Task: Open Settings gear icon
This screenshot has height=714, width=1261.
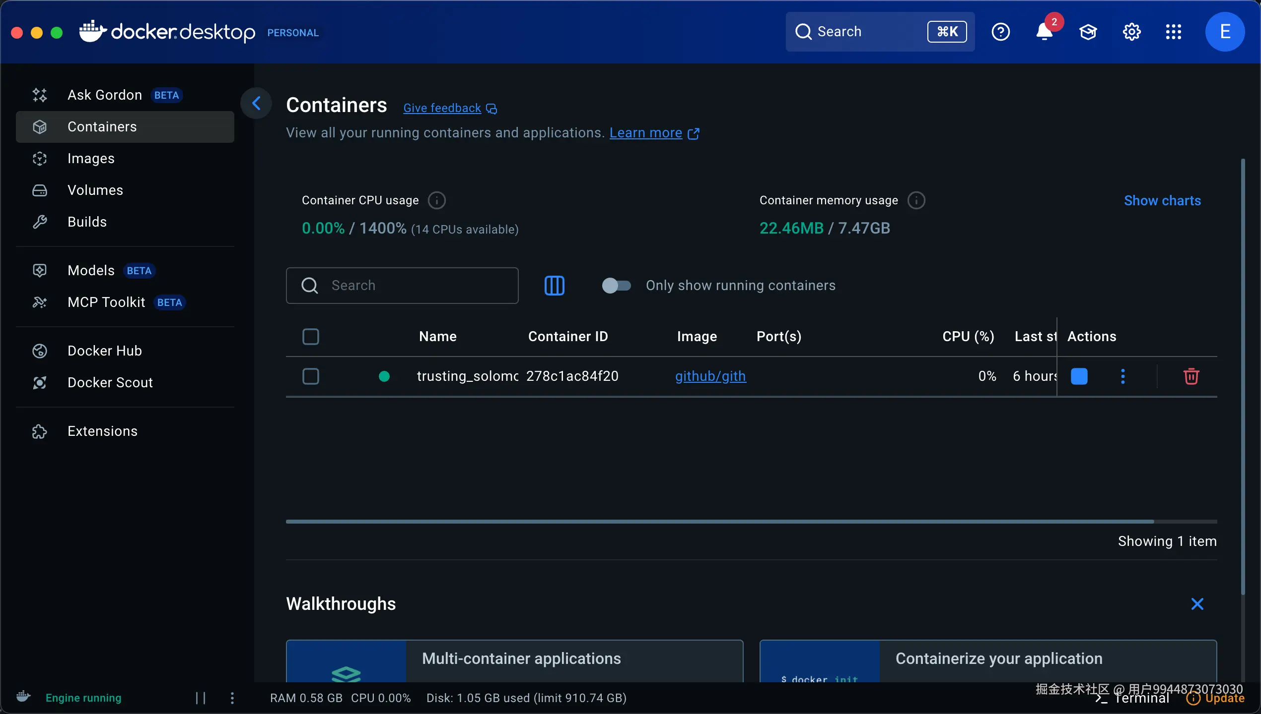Action: pos(1131,32)
